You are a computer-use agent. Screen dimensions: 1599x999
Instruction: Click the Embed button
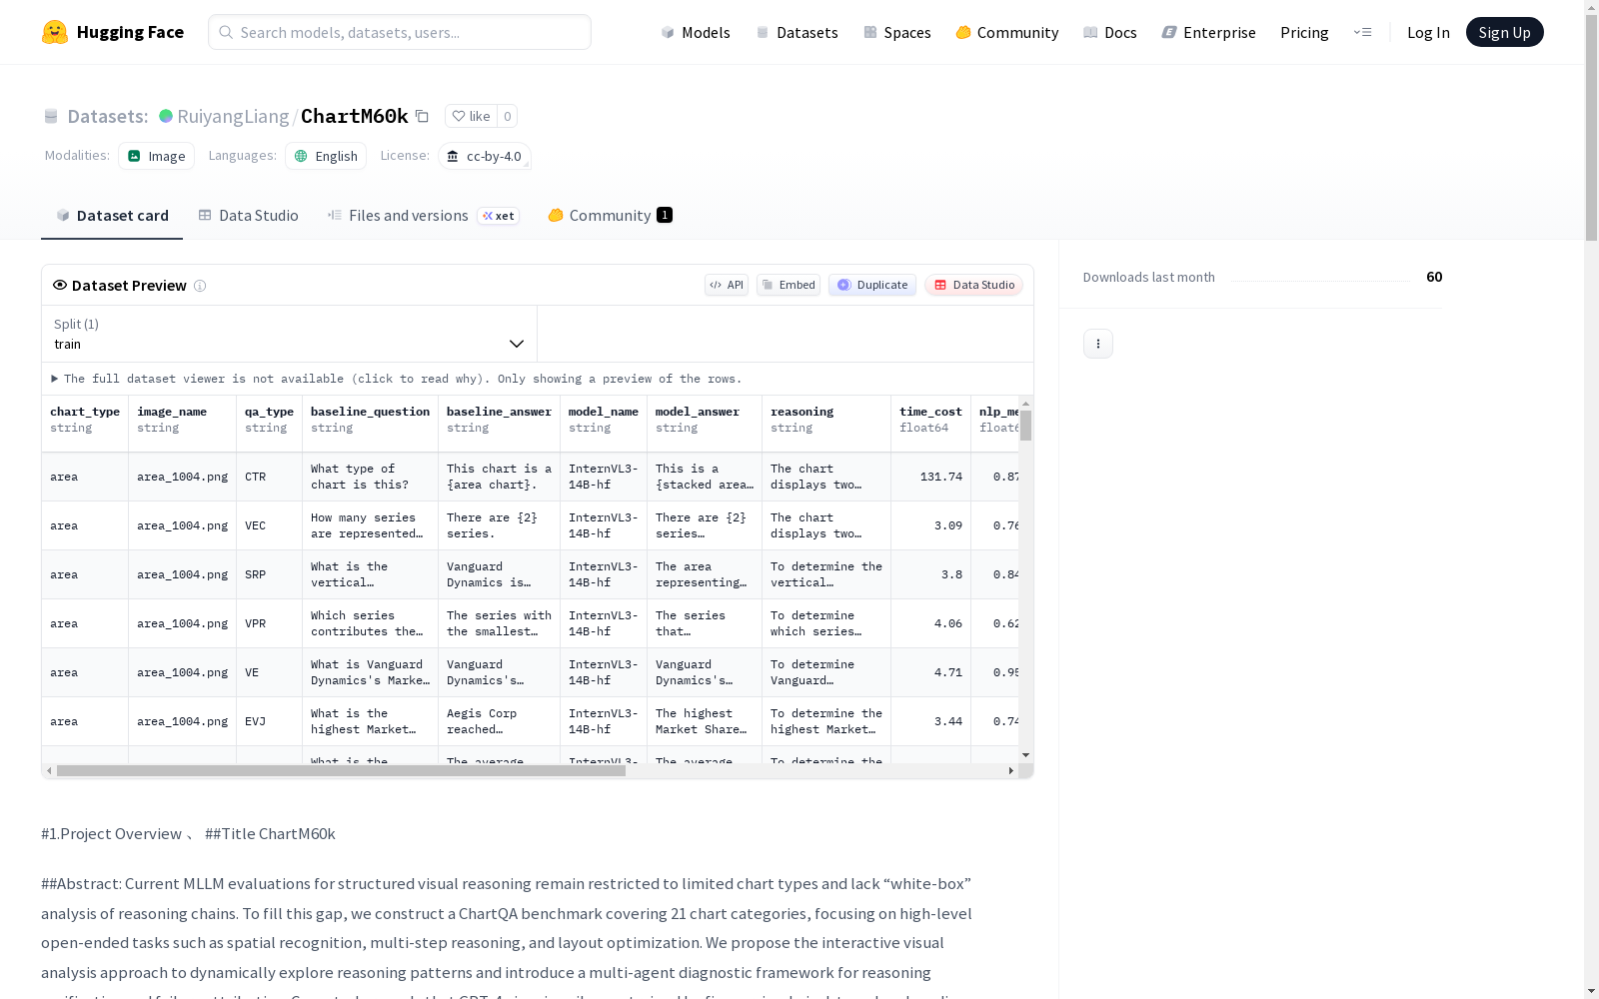tap(789, 285)
